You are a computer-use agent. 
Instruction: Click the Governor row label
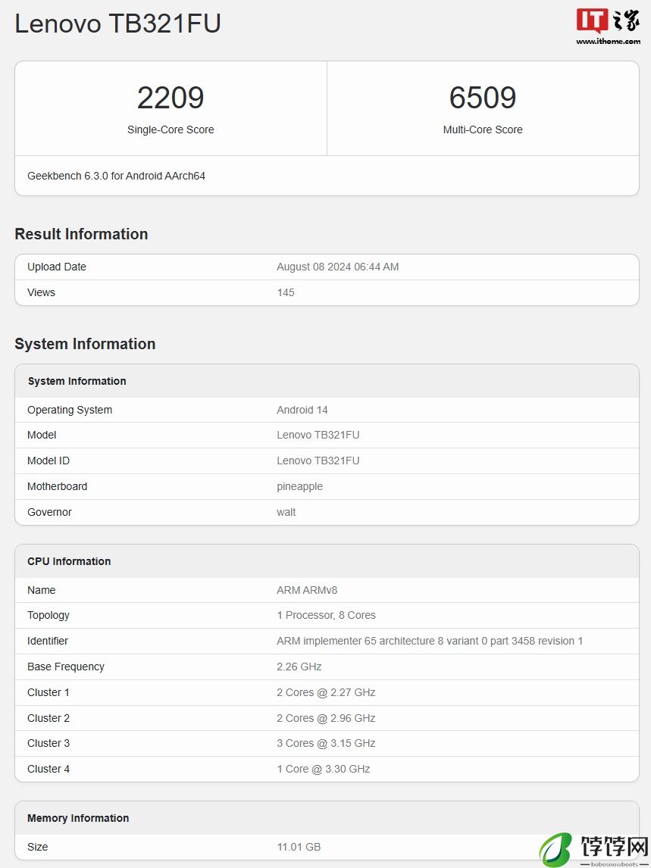tap(49, 512)
